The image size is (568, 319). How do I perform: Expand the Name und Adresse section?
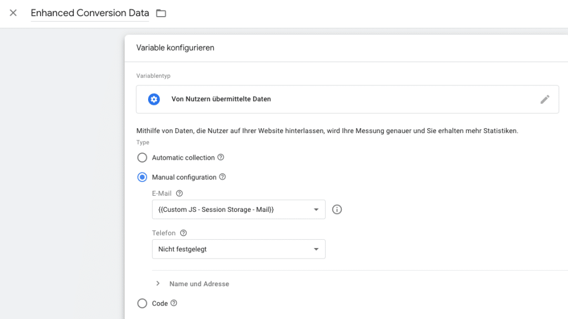coord(193,283)
